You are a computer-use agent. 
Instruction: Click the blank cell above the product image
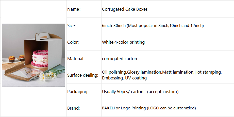34,11
